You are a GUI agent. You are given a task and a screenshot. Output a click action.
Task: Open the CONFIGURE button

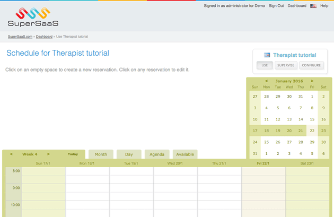311,65
